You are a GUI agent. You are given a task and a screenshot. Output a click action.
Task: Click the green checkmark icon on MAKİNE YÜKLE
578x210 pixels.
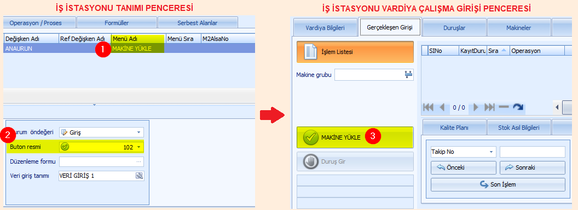(x=310, y=137)
